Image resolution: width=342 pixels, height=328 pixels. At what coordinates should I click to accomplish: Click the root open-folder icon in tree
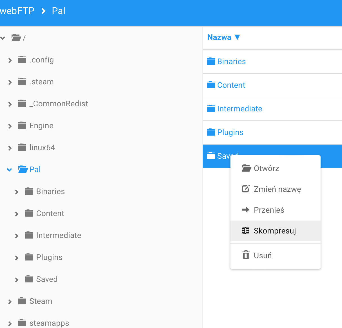click(16, 37)
